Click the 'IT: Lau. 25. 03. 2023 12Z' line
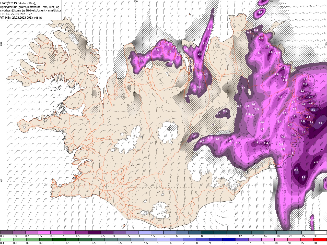The image size is (327, 245). coord(16,14)
